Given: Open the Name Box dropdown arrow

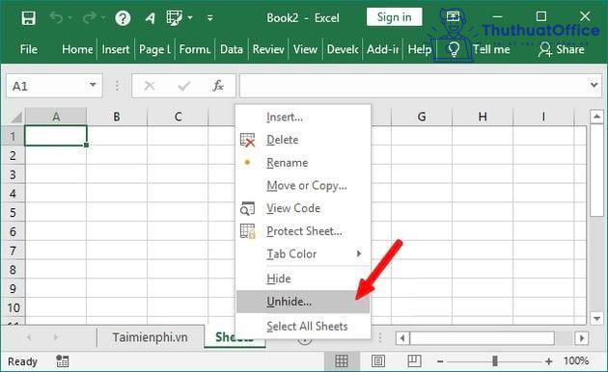Looking at the screenshot, I should (x=93, y=85).
